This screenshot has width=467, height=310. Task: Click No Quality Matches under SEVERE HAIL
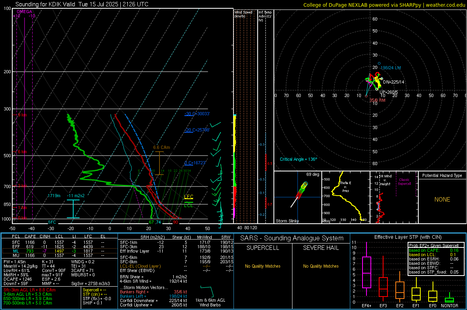click(x=321, y=266)
